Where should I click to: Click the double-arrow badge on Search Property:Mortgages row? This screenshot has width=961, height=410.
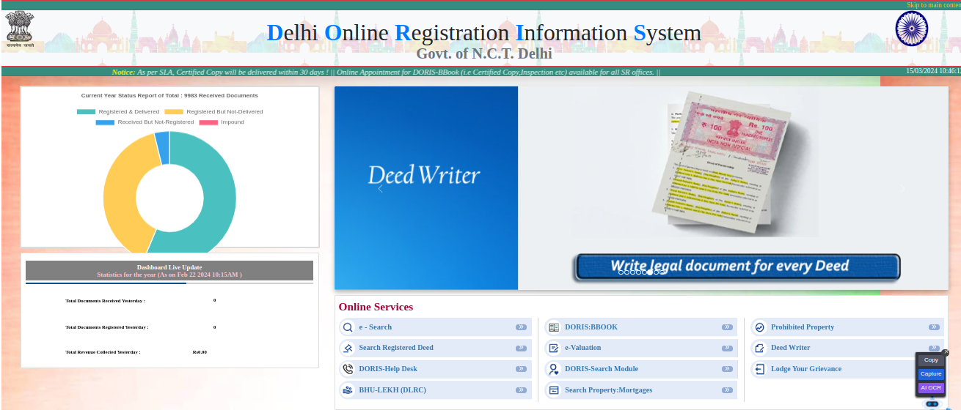728,390
